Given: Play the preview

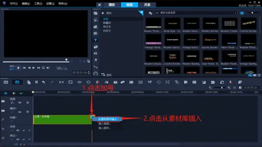Looking at the screenshot, I should [19, 68].
